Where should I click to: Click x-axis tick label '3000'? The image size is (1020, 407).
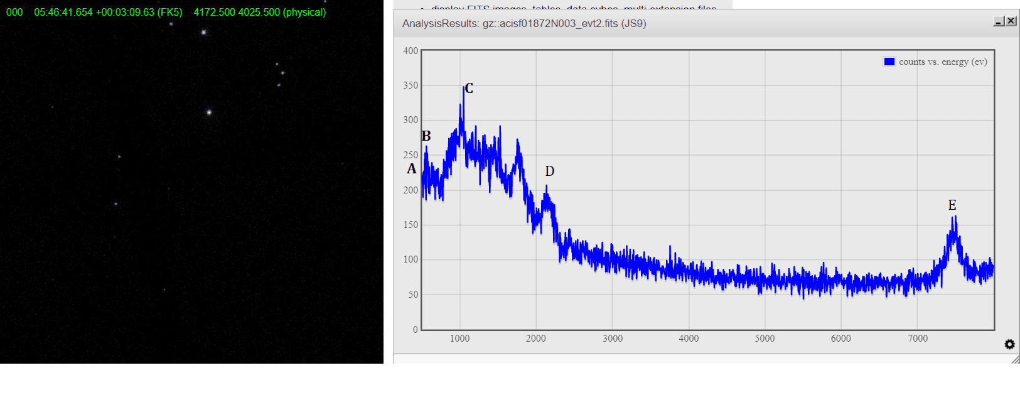613,339
